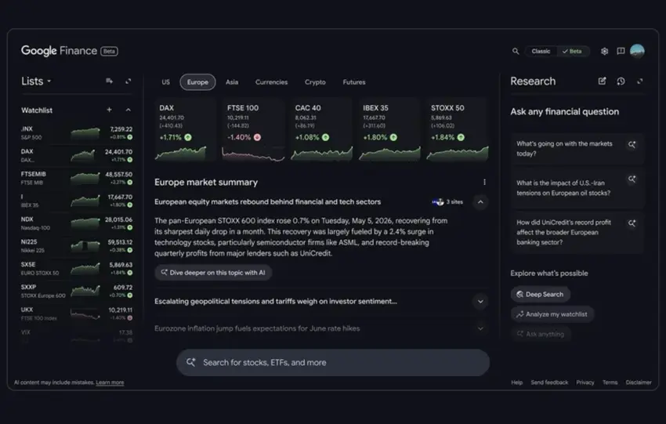Click AI icon next to U.S.-Iran tensions question
The width and height of the screenshot is (666, 424).
click(x=632, y=179)
